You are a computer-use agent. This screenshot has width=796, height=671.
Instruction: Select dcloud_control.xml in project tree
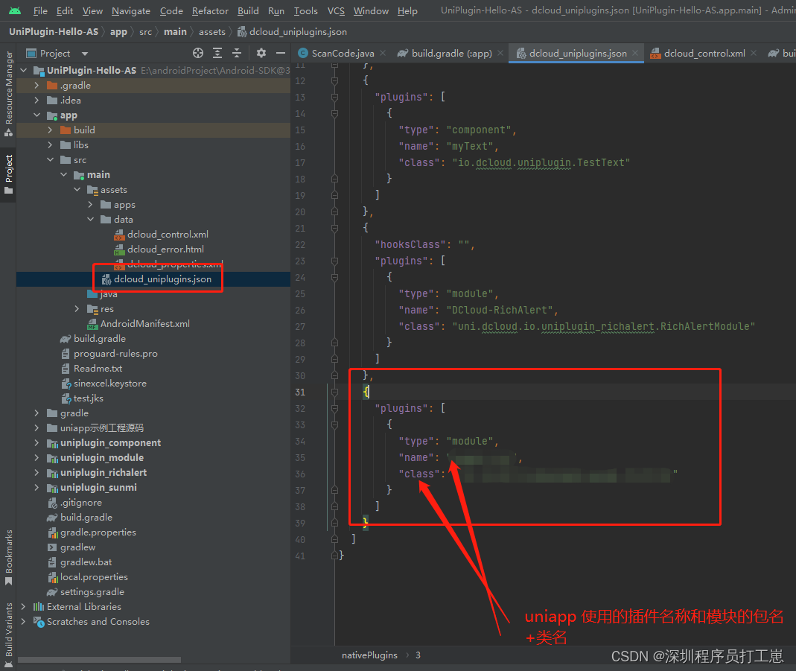(168, 235)
